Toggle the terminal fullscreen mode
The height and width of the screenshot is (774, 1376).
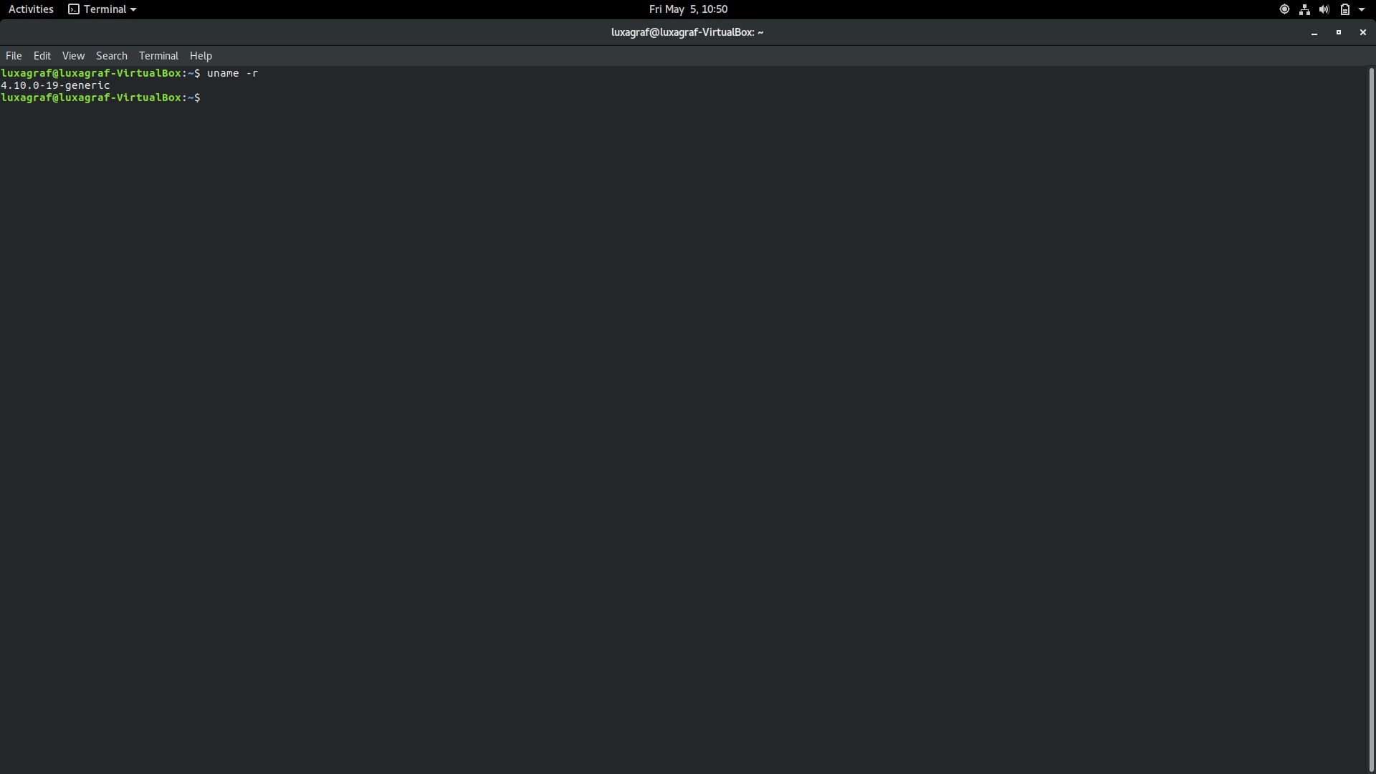click(1339, 33)
